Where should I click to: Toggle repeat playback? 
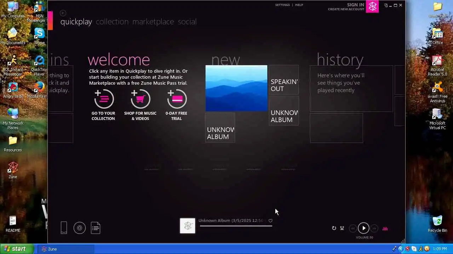(x=334, y=228)
